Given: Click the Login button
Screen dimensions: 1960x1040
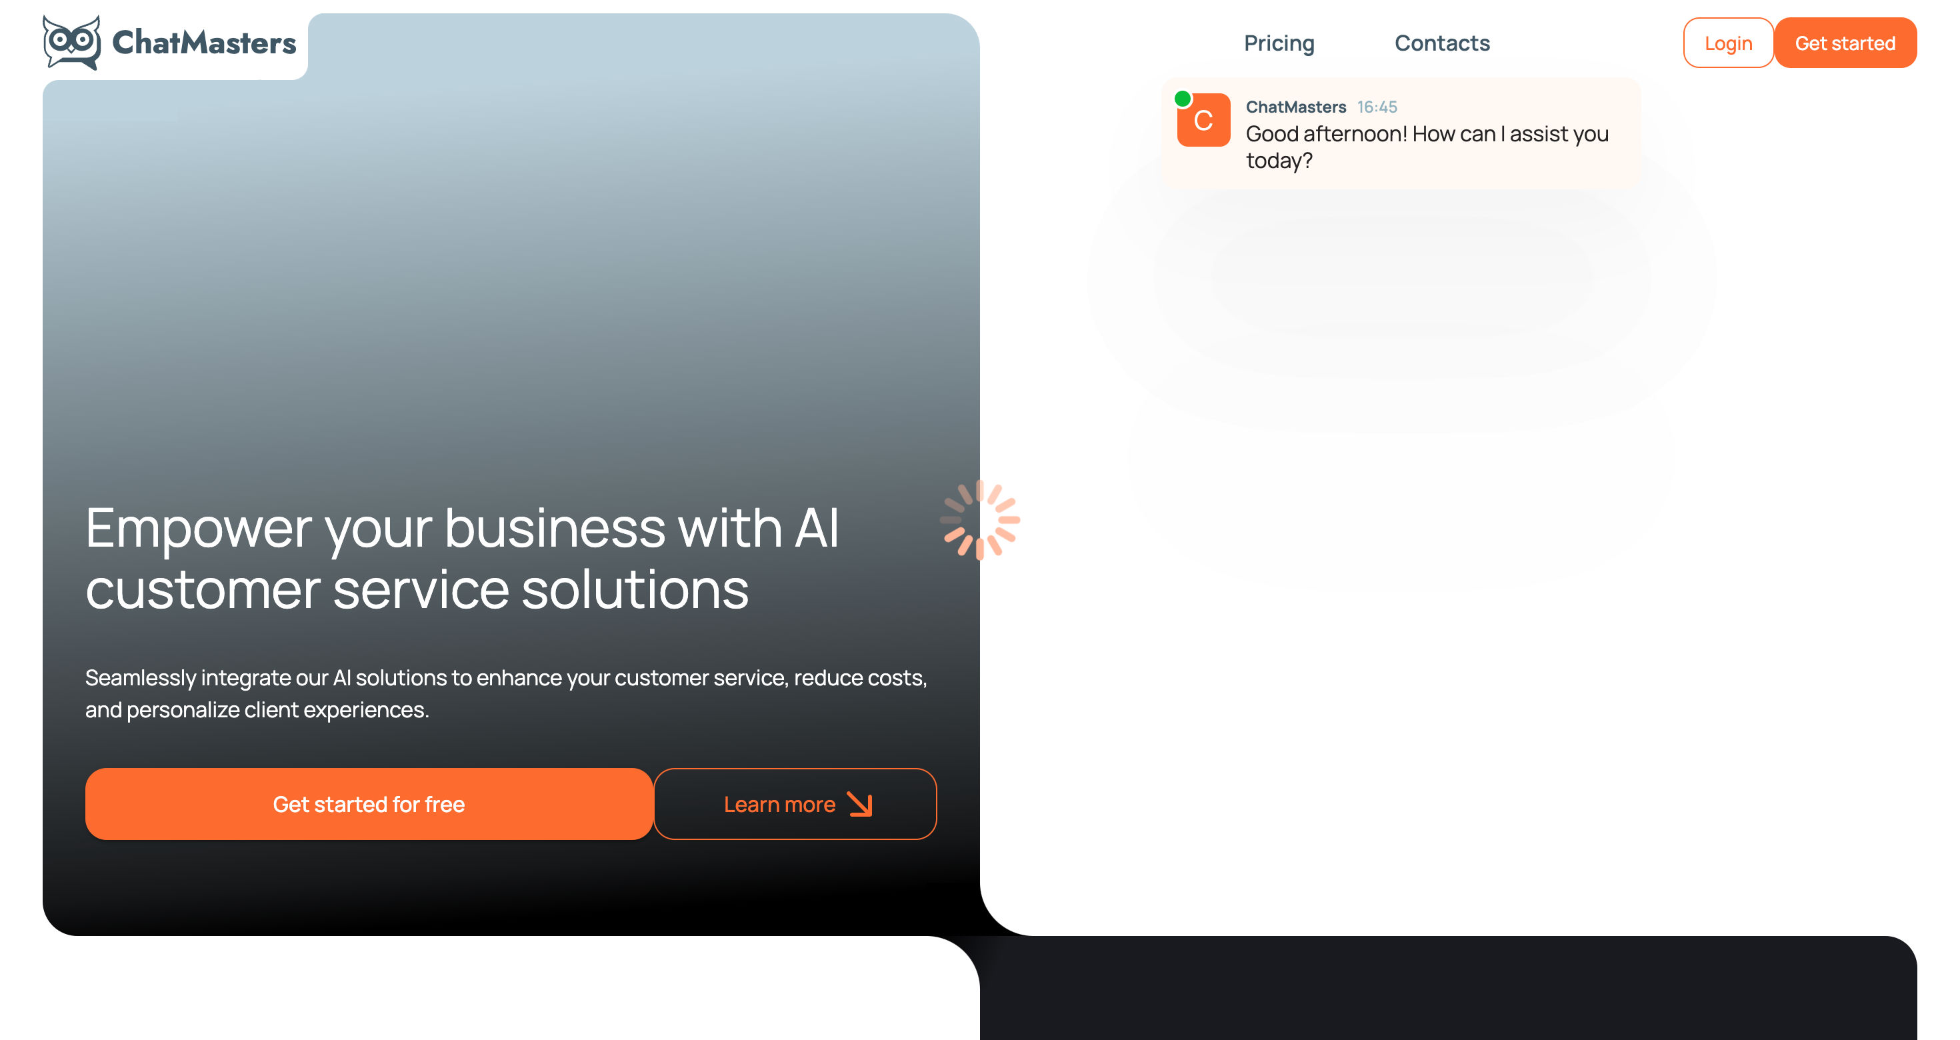Looking at the screenshot, I should pyautogui.click(x=1729, y=43).
